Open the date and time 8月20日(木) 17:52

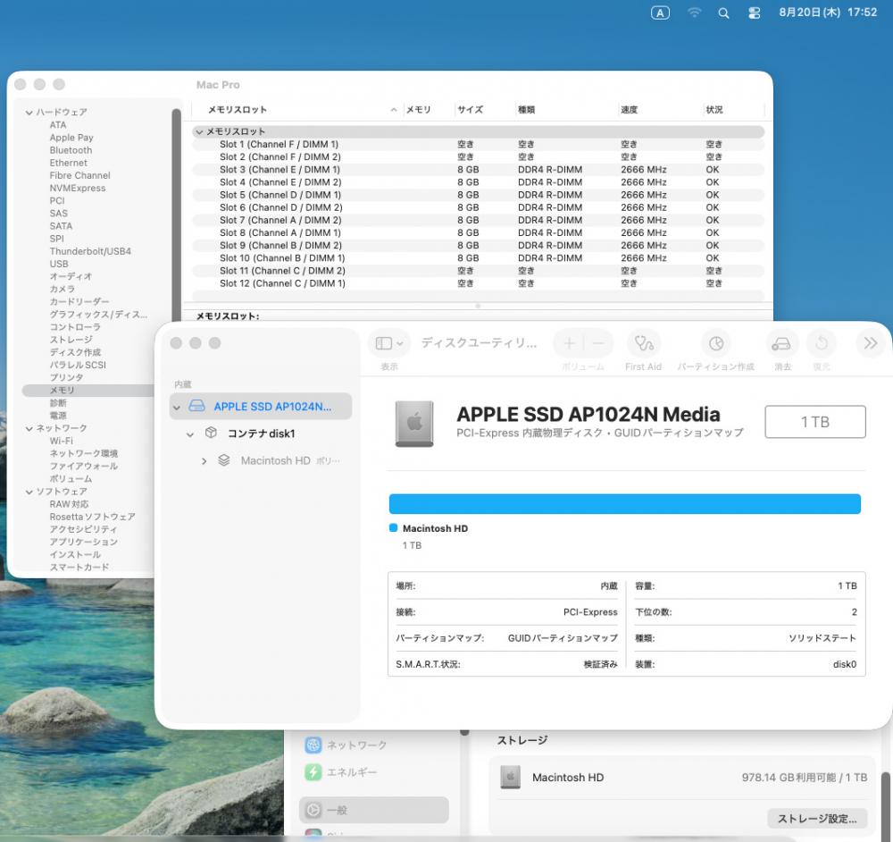[x=828, y=12]
